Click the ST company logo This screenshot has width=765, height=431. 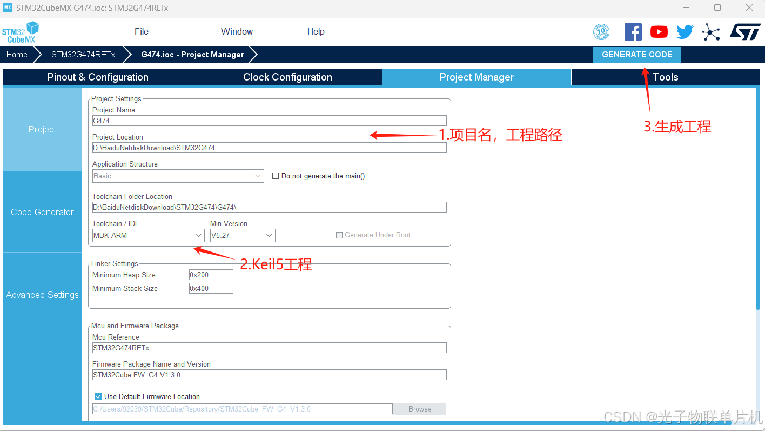745,31
